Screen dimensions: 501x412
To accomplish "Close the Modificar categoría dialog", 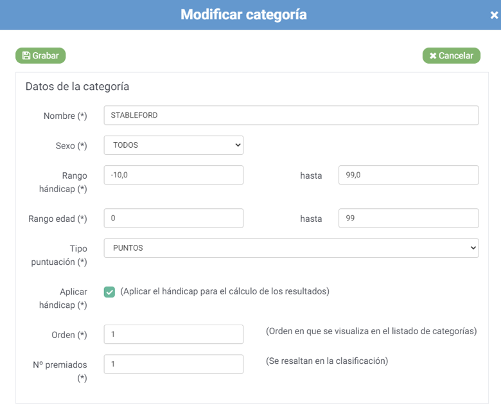I will (x=494, y=15).
